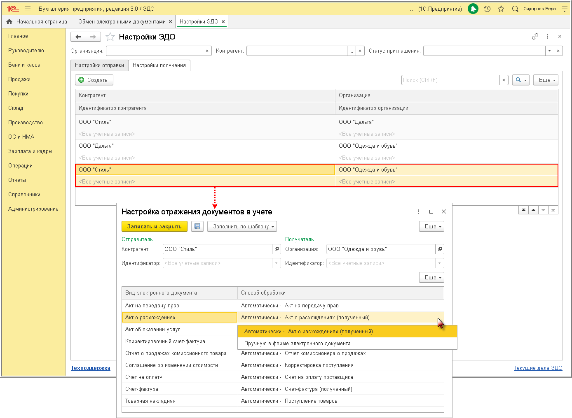
Task: Expand the Статус приглашения dropdown
Action: pyautogui.click(x=549, y=51)
